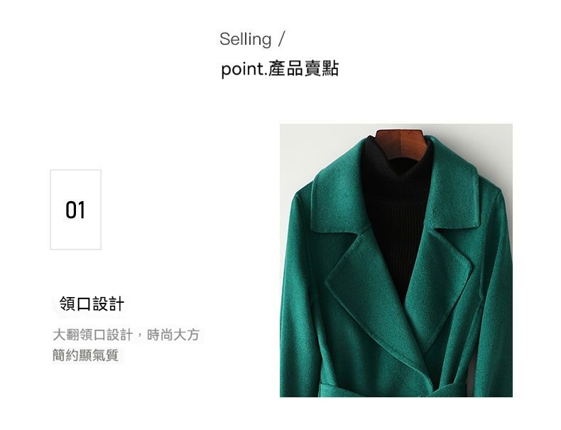Click the "Selling /" header text
Viewport: 561px width, 430px height.
coord(252,39)
